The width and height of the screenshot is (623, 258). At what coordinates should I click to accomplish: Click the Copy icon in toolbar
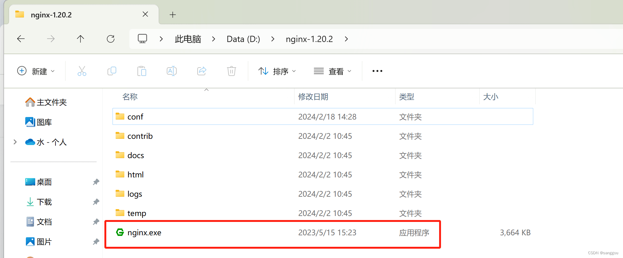(x=112, y=71)
